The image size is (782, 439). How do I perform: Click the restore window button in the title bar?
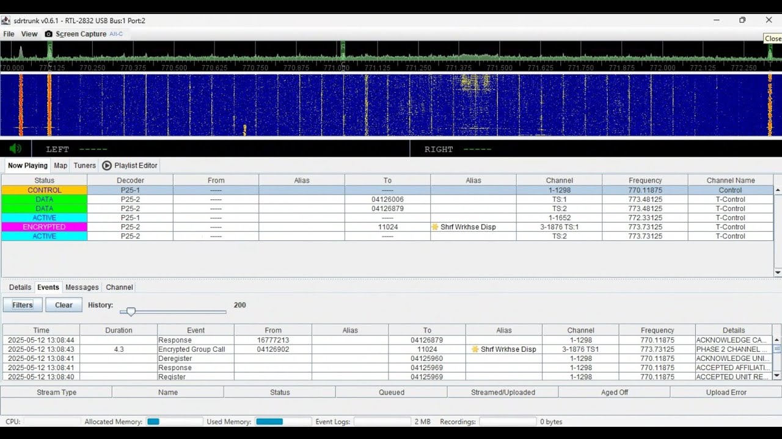pos(742,20)
